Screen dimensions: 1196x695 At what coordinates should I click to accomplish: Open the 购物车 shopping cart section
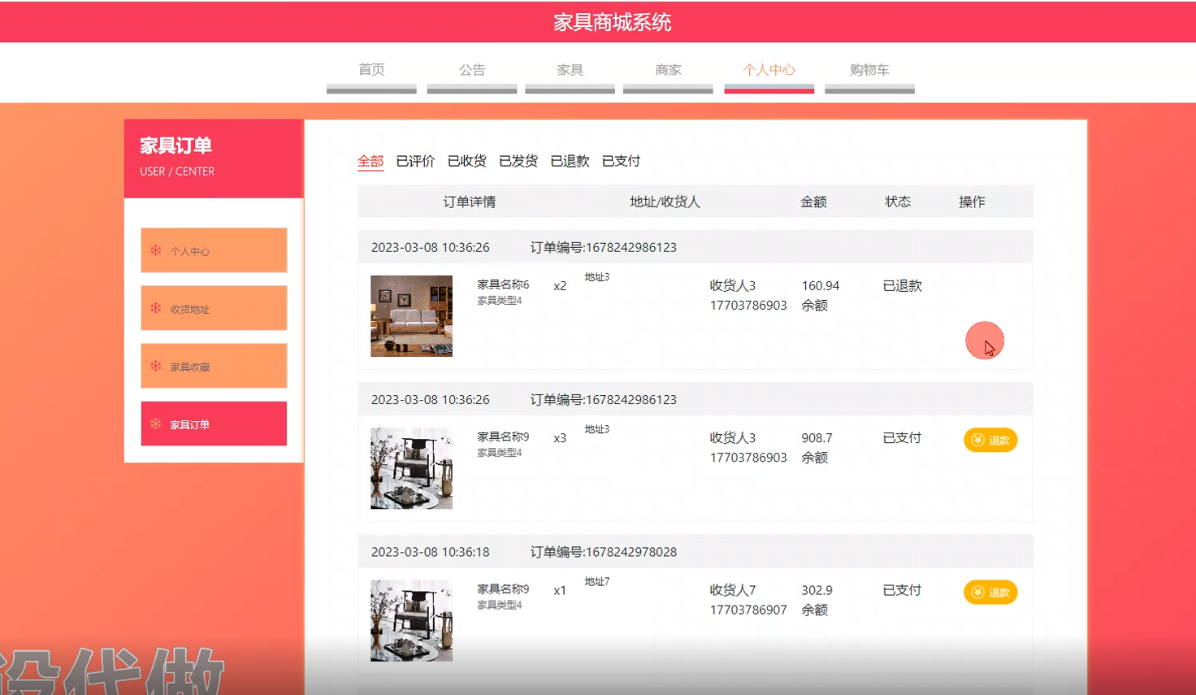869,70
